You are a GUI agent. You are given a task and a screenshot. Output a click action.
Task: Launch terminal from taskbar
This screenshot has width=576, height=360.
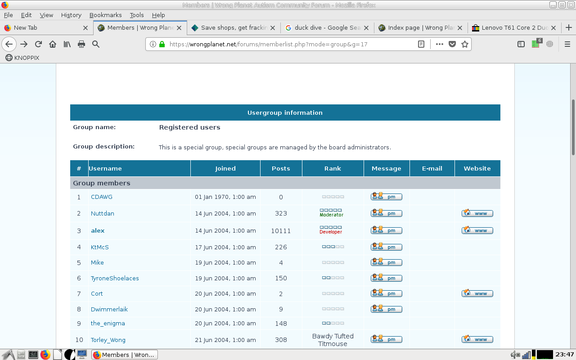pyautogui.click(x=33, y=355)
